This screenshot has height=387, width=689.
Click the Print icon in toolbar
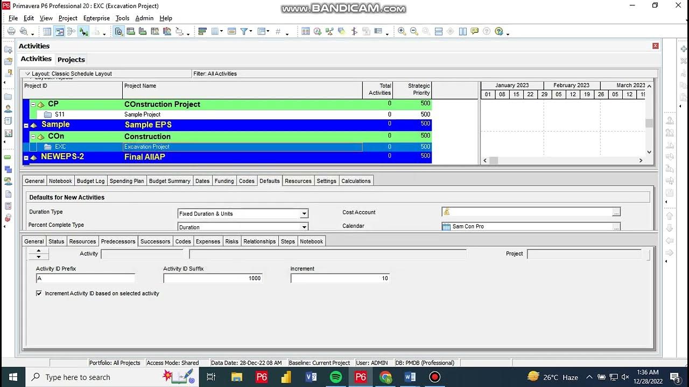11,32
